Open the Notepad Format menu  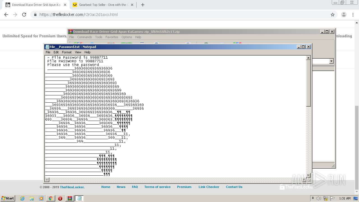point(67,52)
